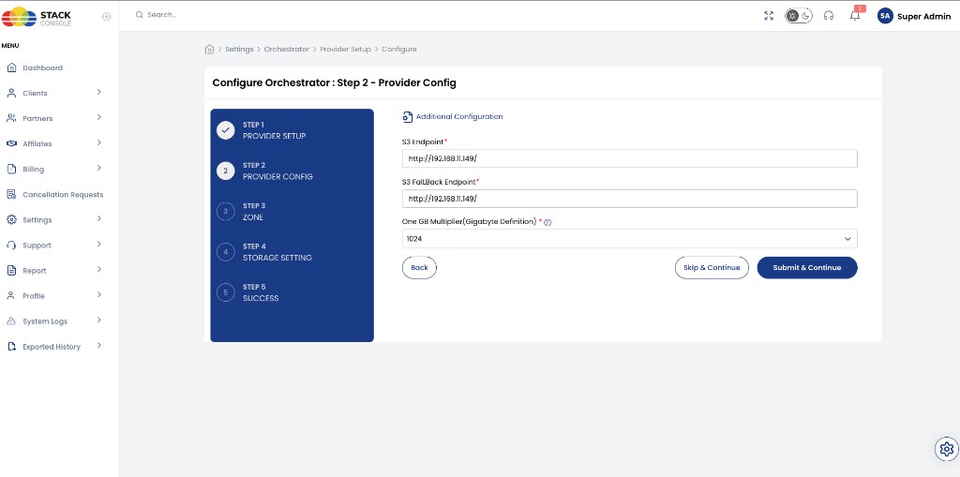Open System Logs menu item
This screenshot has height=477, width=960.
point(45,321)
